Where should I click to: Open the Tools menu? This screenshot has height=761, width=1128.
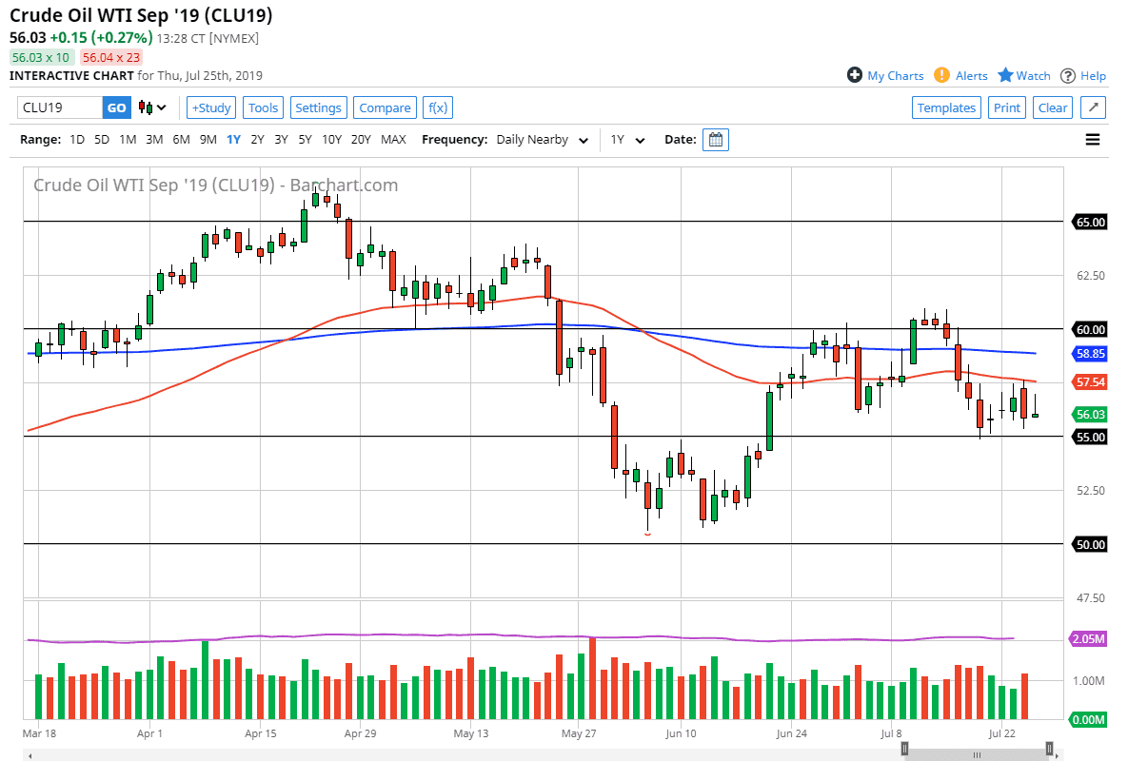click(x=264, y=107)
